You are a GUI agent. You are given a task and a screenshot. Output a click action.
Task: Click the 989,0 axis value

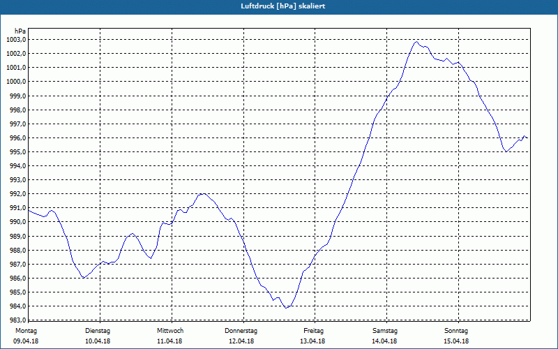pos(17,236)
